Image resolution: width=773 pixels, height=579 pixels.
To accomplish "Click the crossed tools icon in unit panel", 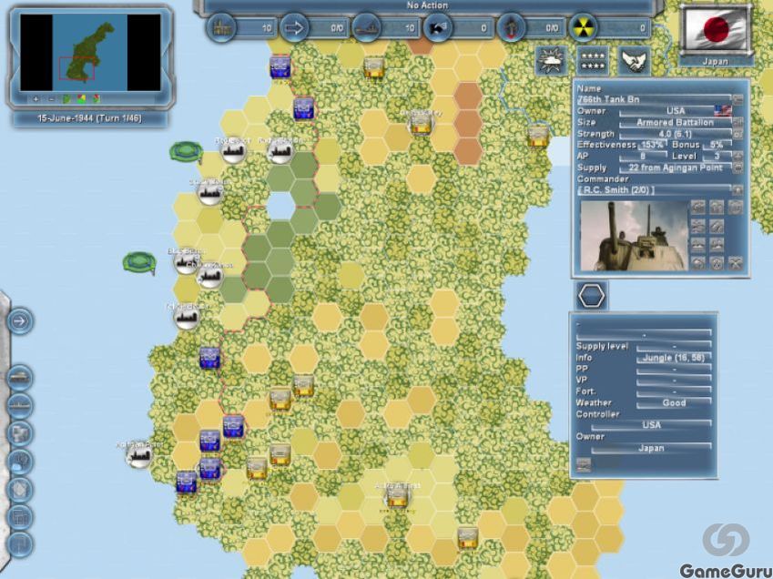I will 735,263.
